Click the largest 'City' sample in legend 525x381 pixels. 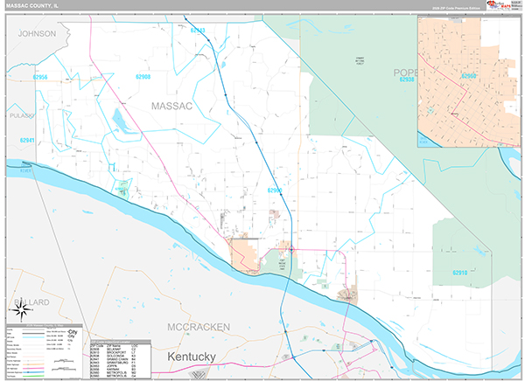point(73,332)
